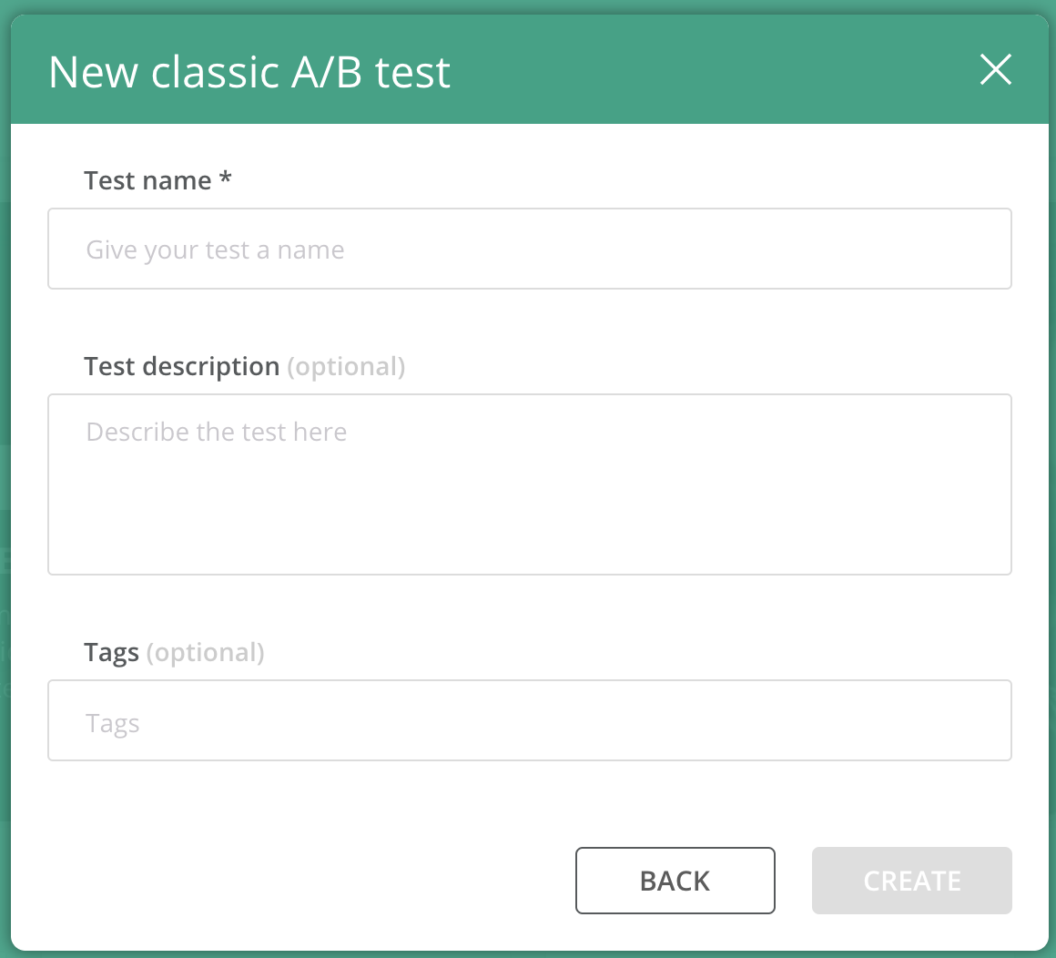The height and width of the screenshot is (958, 1056).
Task: Click the required asterisk after Test name
Action: (226, 178)
